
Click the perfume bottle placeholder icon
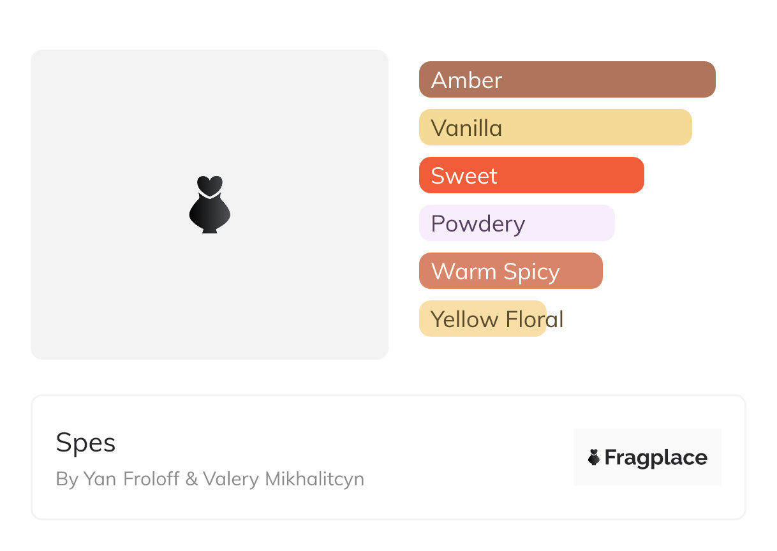click(x=209, y=205)
